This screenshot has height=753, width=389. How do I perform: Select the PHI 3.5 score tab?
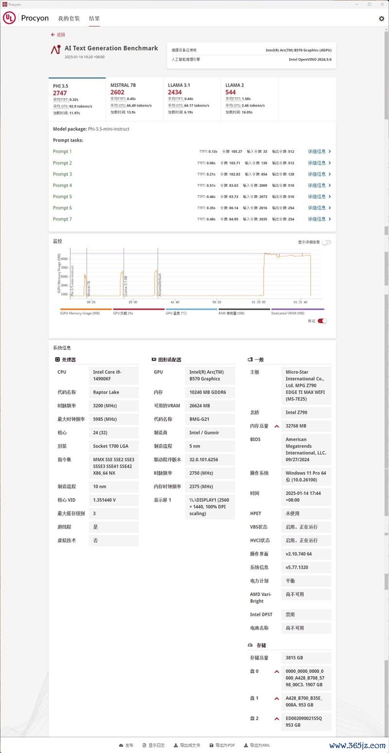[x=77, y=99]
